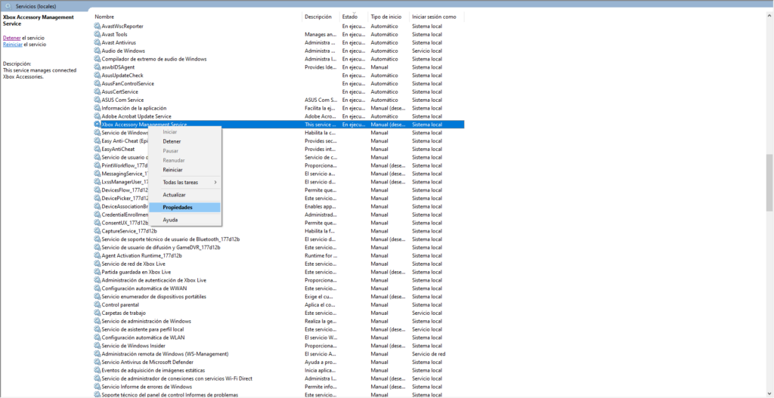Viewport: 774px width, 398px height.
Task: Click gear icon beside AvastWscReporter
Action: (98, 26)
